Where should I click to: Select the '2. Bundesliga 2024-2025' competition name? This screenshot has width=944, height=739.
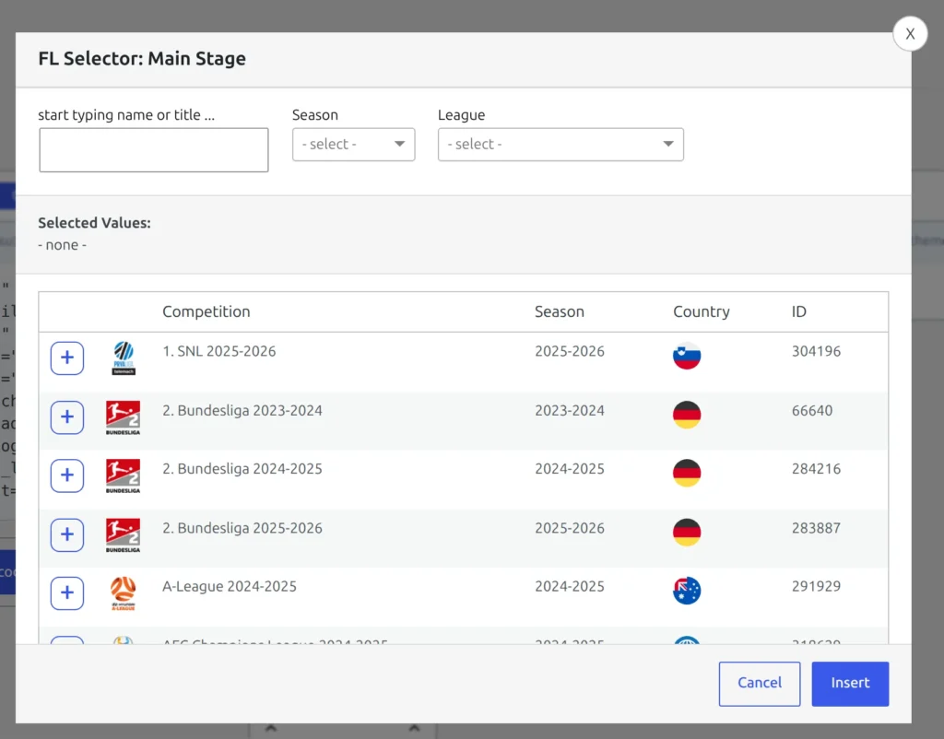click(x=242, y=469)
